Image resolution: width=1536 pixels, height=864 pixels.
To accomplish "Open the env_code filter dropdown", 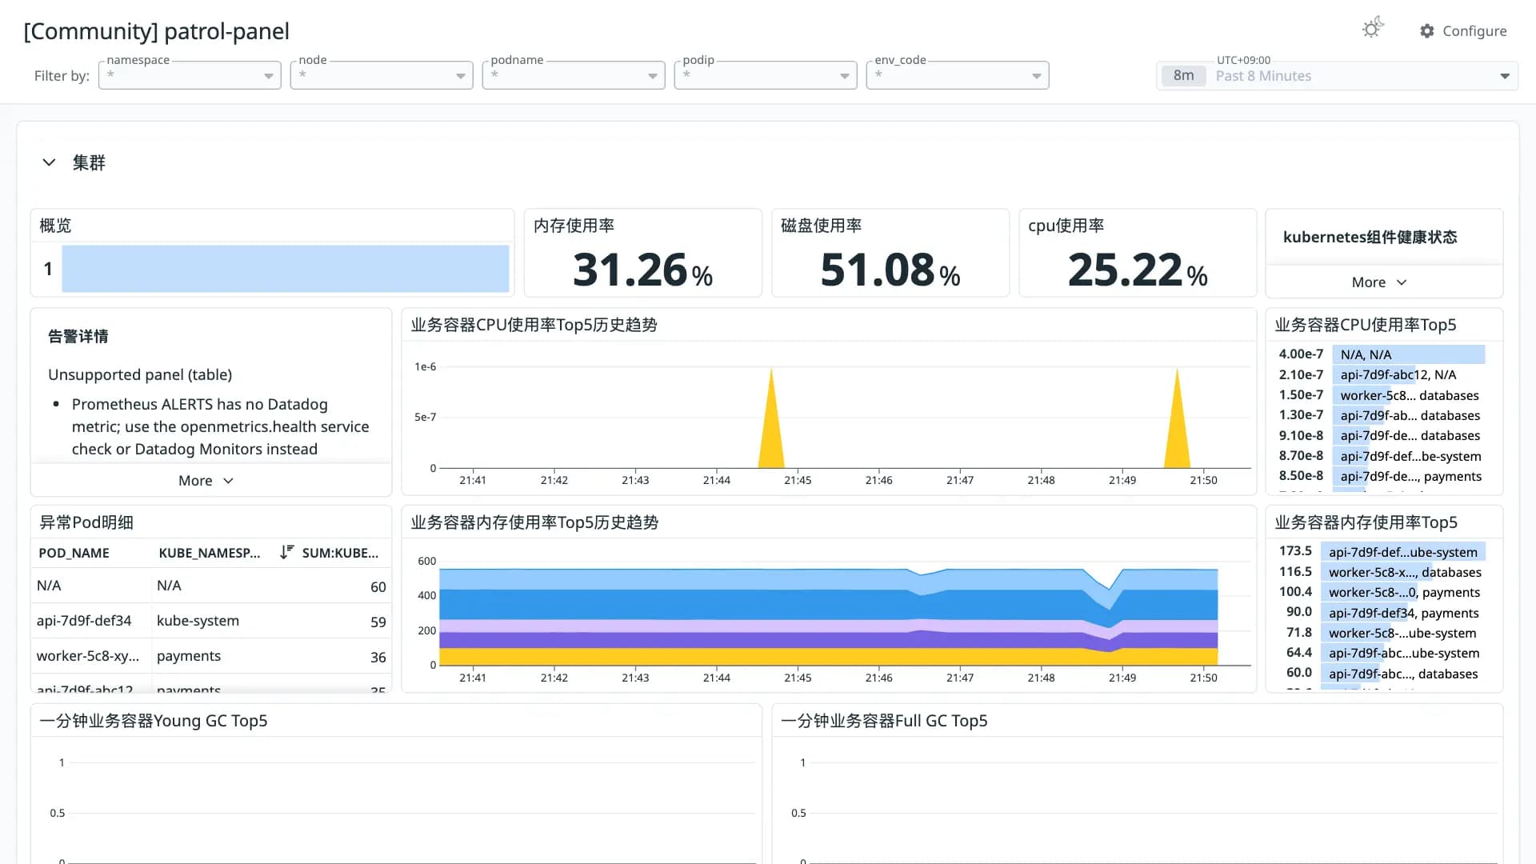I will [x=958, y=75].
